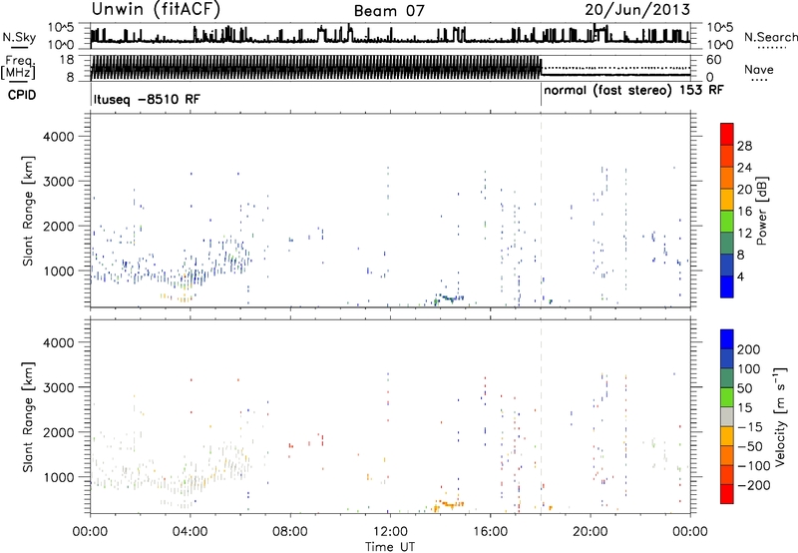Viewport: 798px width, 553px height.
Task: Click the '12:00' time axis label
Action: [390, 532]
